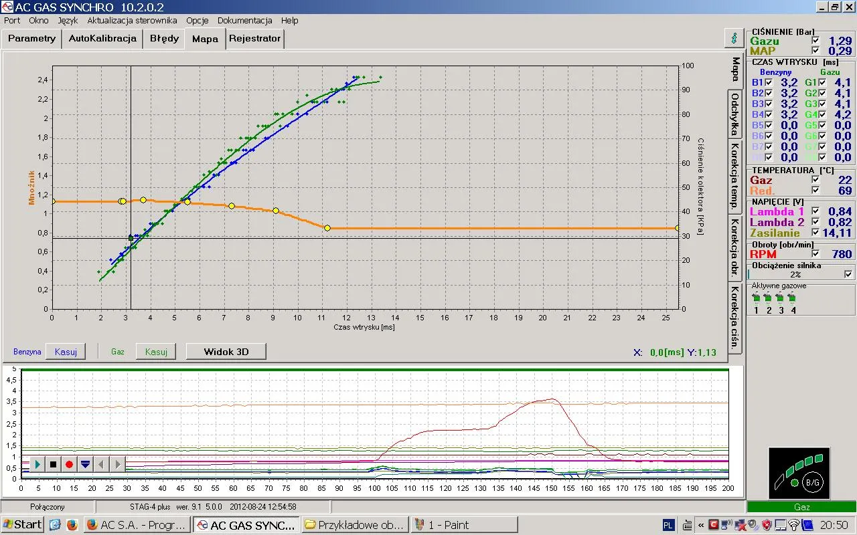Uncheck the Gazu pressure checkbox

click(815, 41)
